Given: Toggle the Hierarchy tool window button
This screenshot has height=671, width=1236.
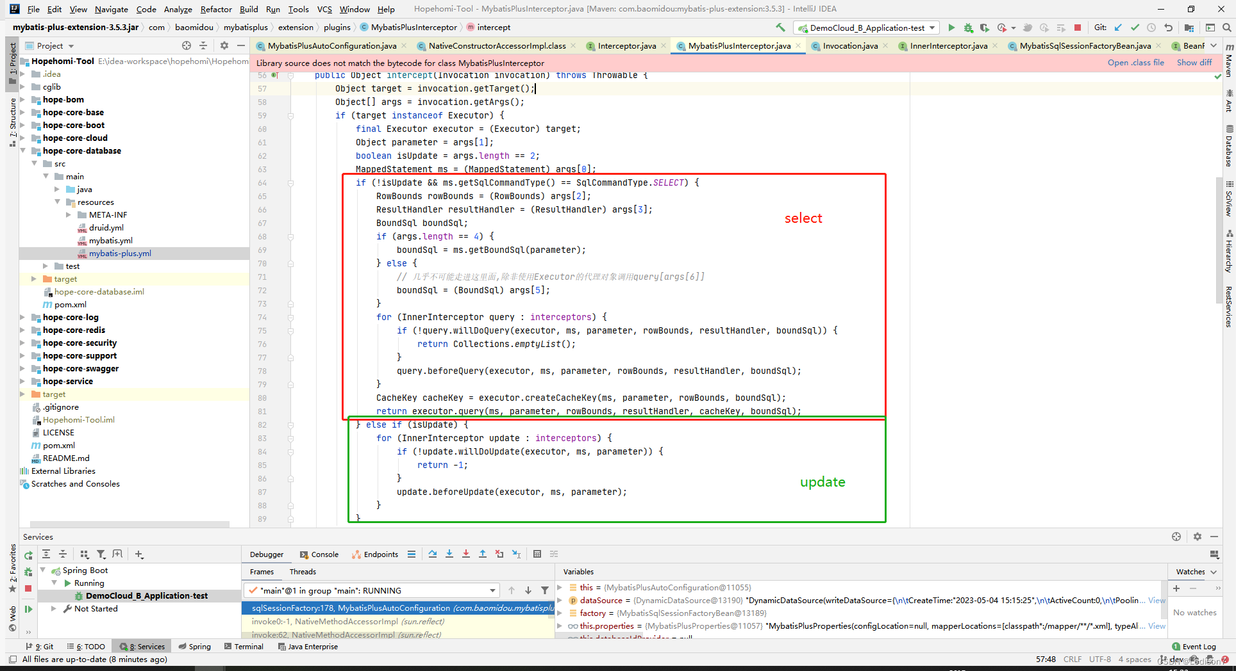Looking at the screenshot, I should pyautogui.click(x=1229, y=251).
